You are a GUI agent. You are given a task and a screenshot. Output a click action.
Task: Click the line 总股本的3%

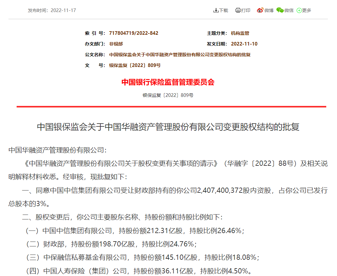pyautogui.click(x=29, y=204)
